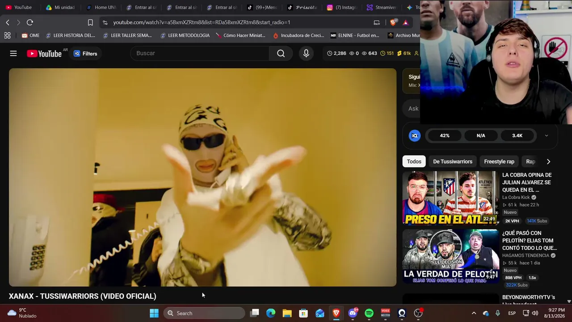
Task: Open the vidIQ Filters button
Action: (x=85, y=54)
